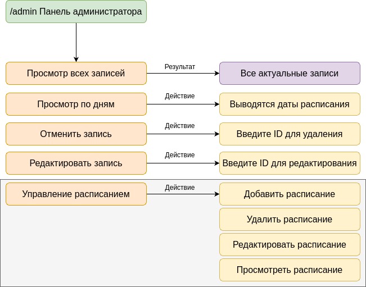Choose the Добавить расписание option

289,194
